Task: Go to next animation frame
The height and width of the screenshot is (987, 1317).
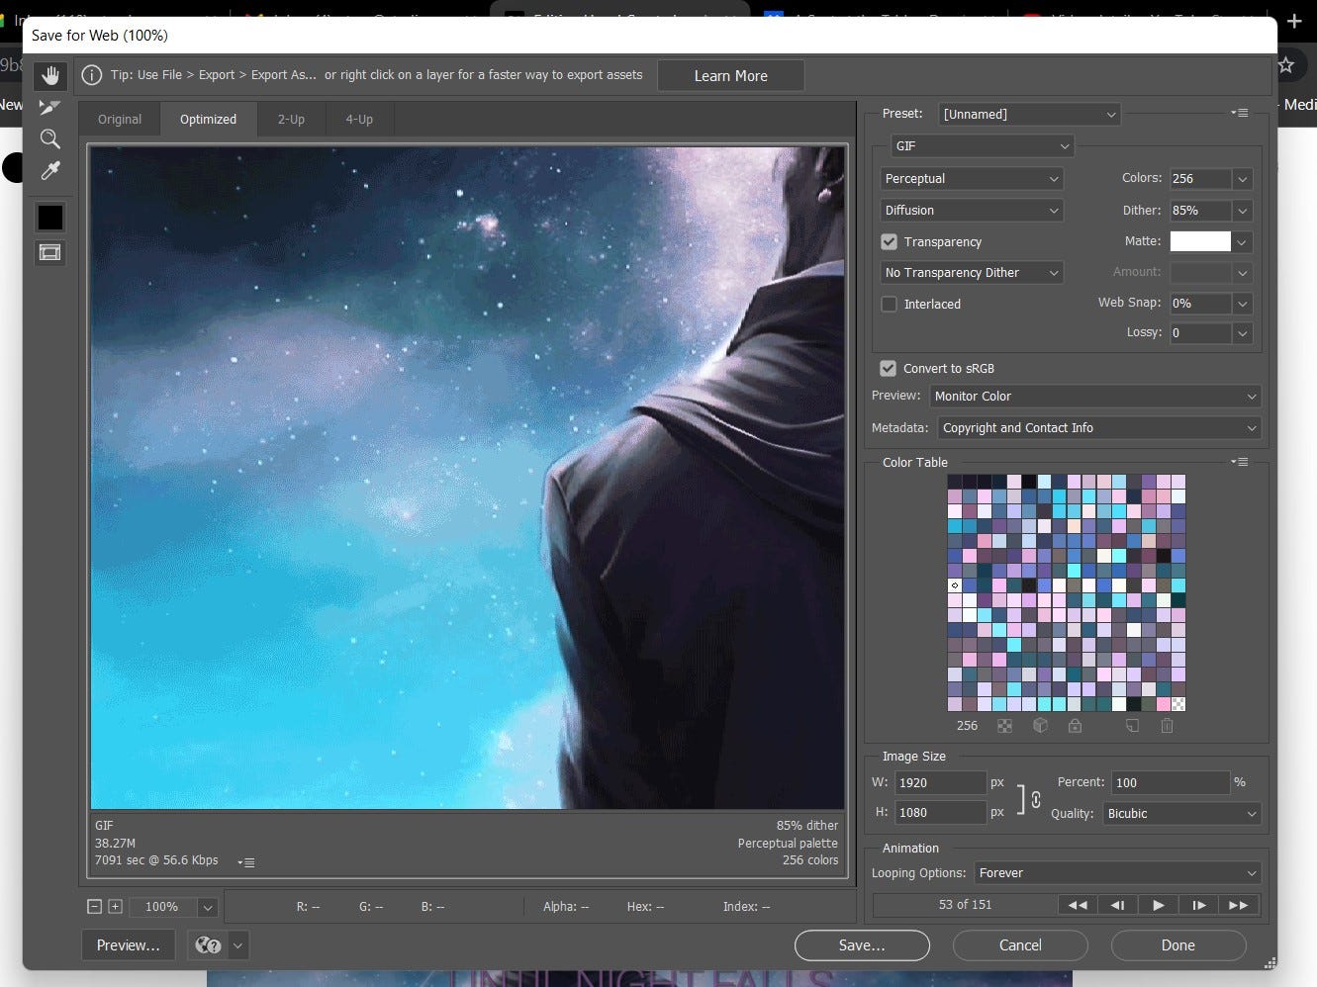Action: tap(1198, 905)
